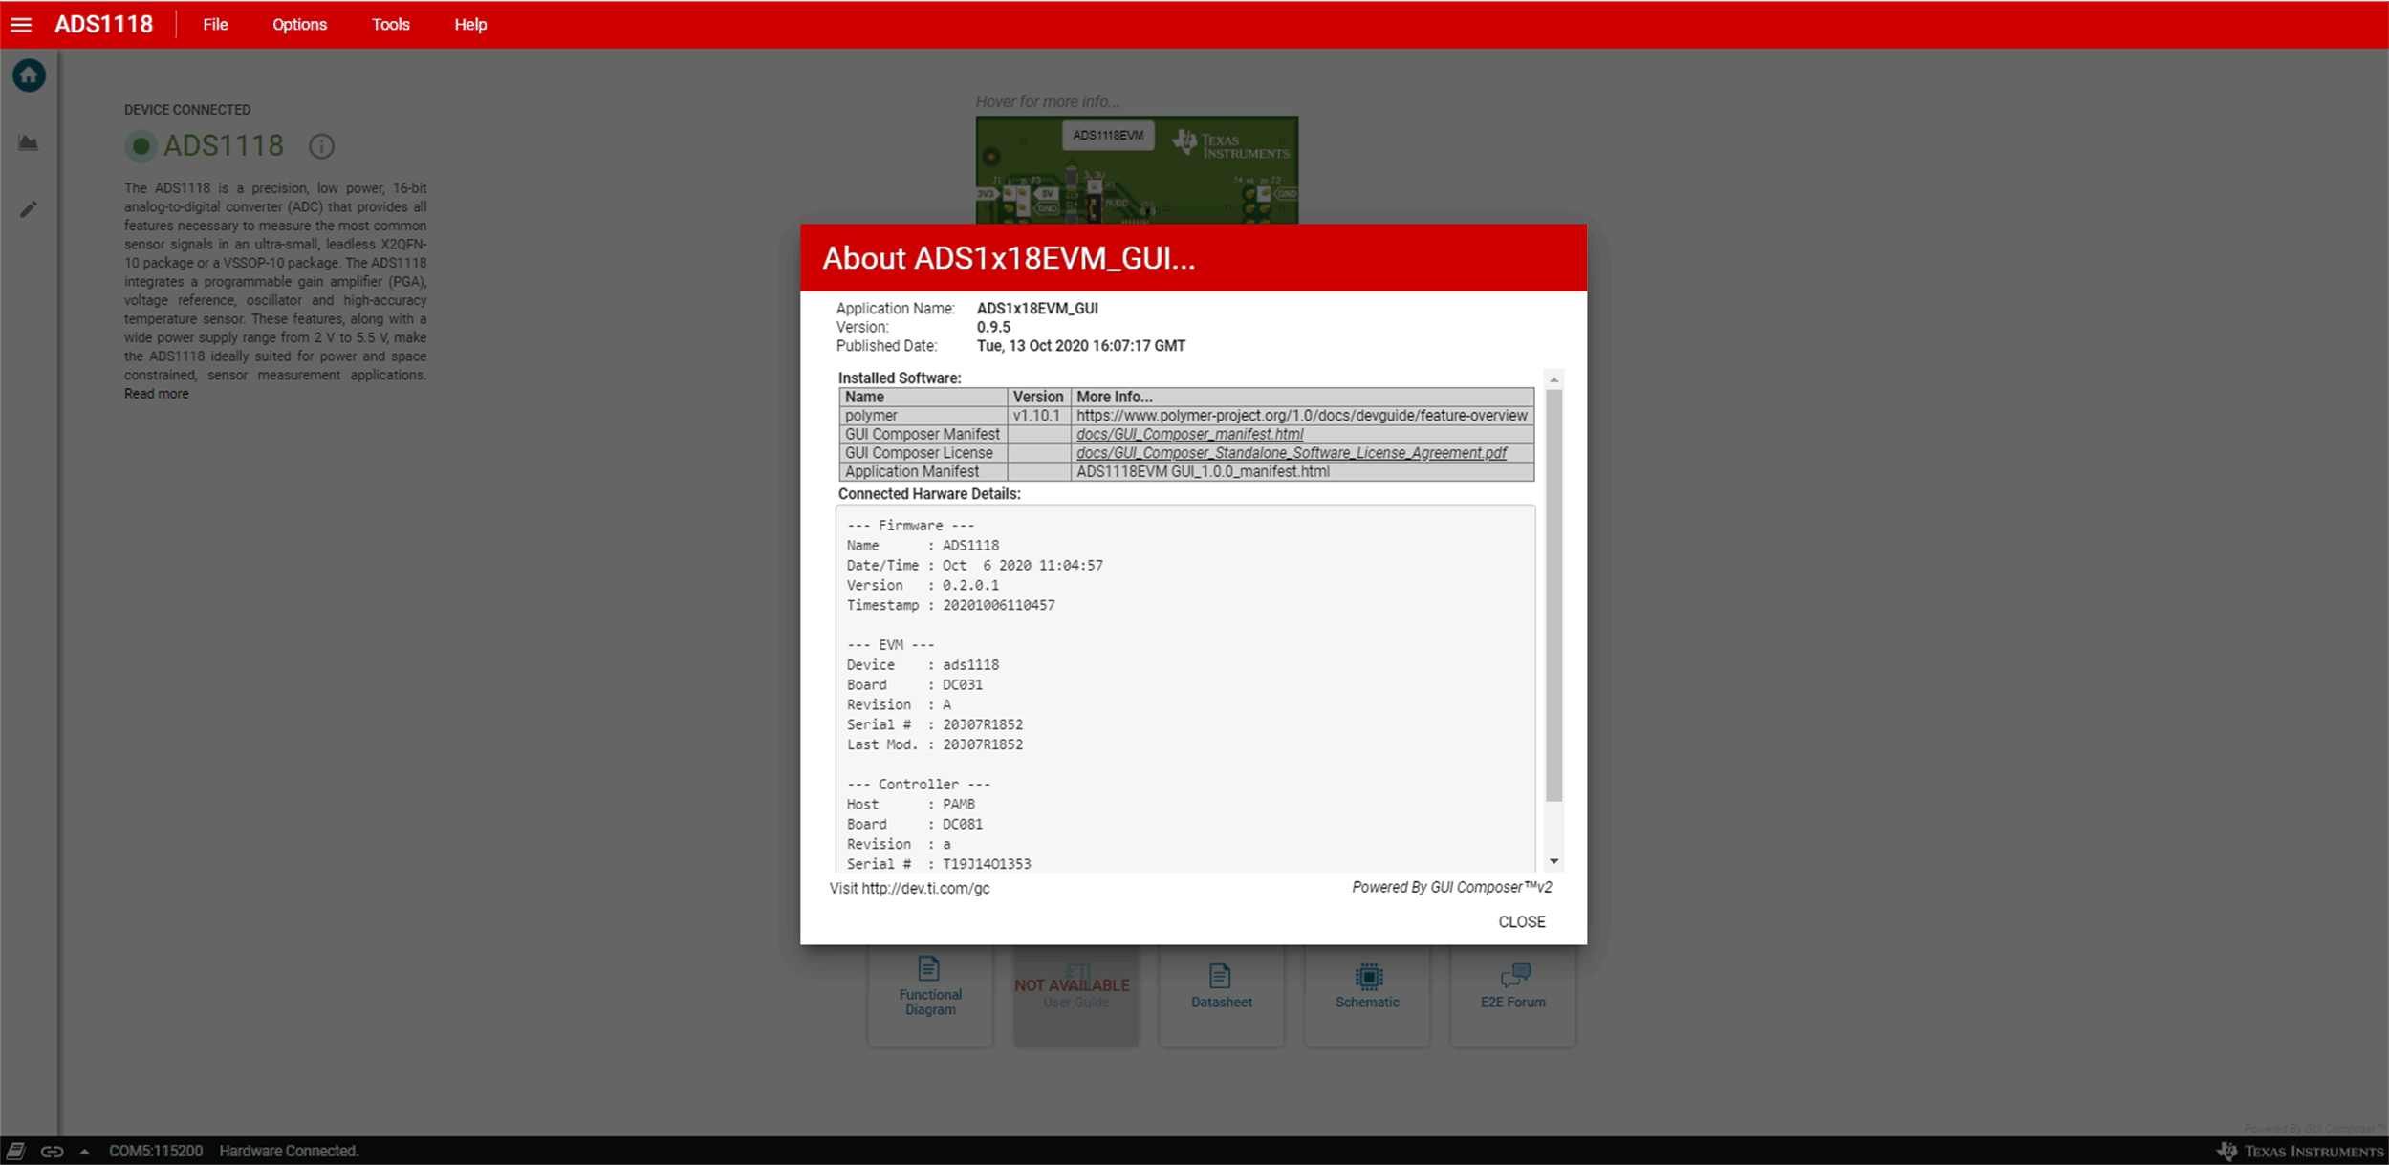Open the Tools menu

pyautogui.click(x=389, y=24)
